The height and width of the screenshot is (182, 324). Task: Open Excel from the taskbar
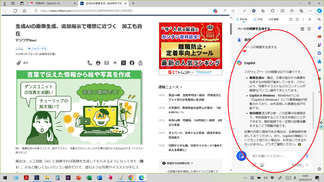click(x=89, y=178)
